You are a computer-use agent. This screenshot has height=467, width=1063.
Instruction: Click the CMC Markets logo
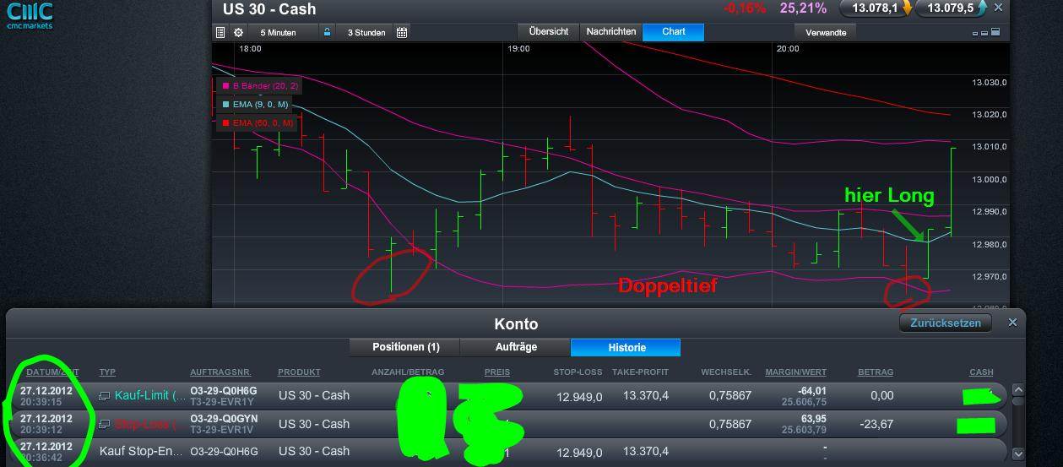tap(30, 15)
